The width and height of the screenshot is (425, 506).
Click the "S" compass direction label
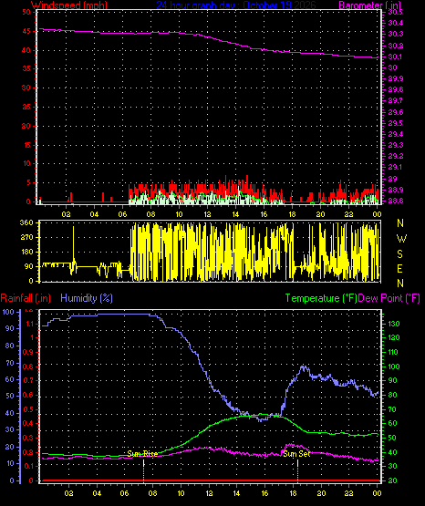click(x=399, y=254)
